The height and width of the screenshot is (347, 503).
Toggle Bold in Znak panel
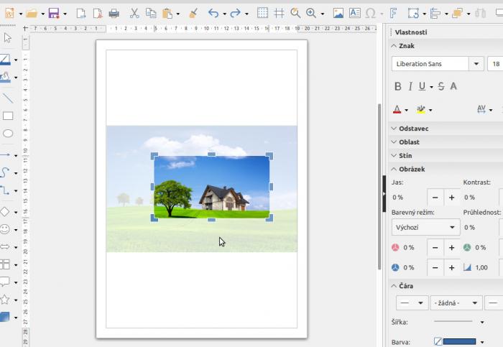point(398,86)
